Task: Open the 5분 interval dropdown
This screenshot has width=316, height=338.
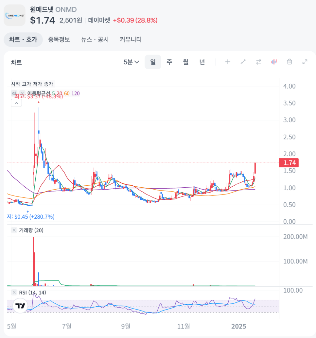Action: tap(131, 62)
